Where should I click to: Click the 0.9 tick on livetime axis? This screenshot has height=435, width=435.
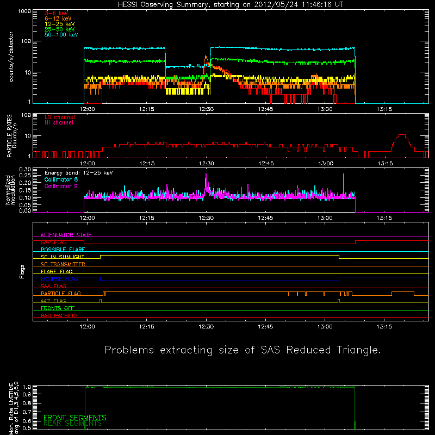coord(27,394)
